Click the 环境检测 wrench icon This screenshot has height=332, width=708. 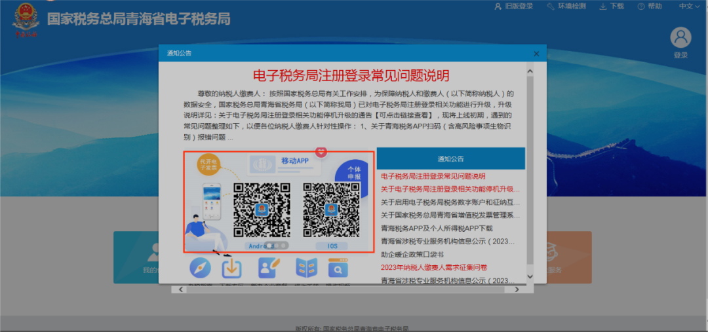pos(551,7)
